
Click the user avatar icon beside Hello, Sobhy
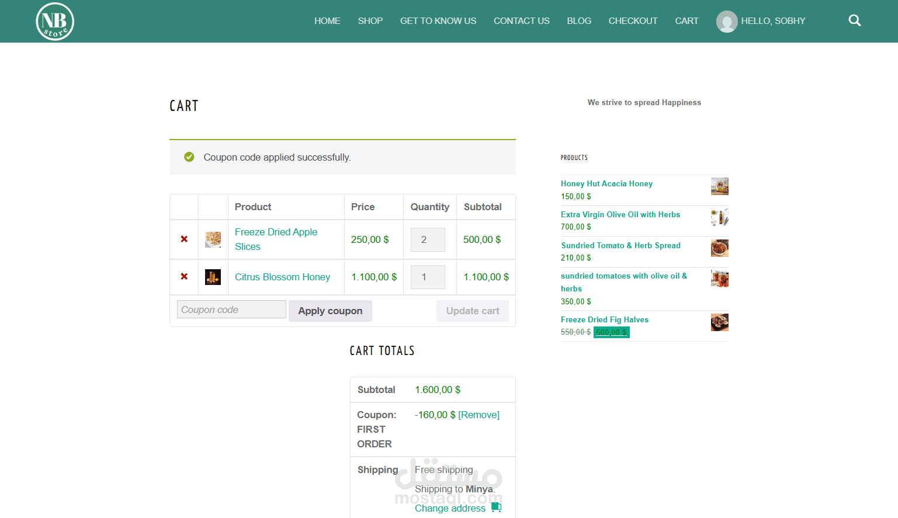tap(727, 22)
